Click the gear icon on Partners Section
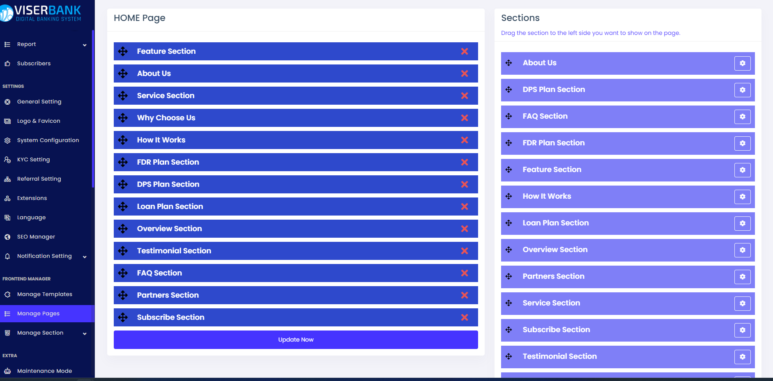773x381 pixels. [742, 277]
